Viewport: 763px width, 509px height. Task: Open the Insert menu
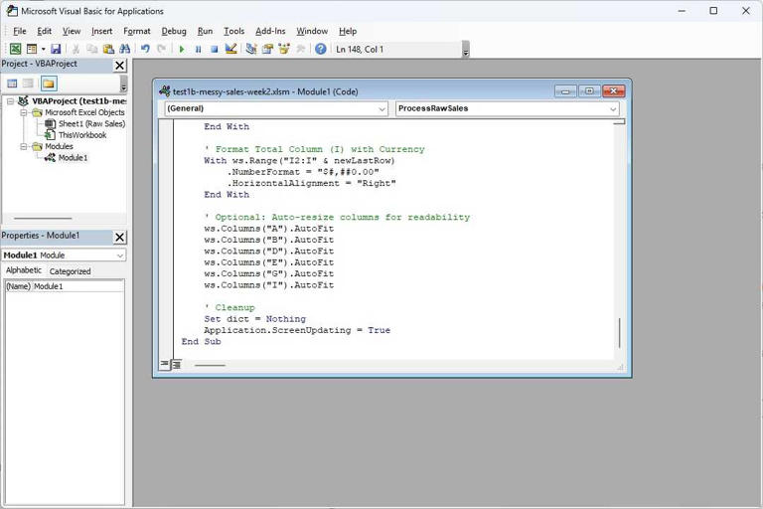pyautogui.click(x=101, y=31)
